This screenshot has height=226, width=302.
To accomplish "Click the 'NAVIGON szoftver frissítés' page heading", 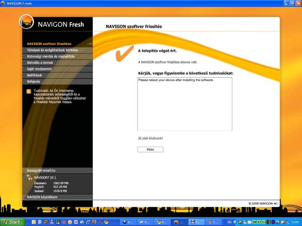I will coord(134,26).
